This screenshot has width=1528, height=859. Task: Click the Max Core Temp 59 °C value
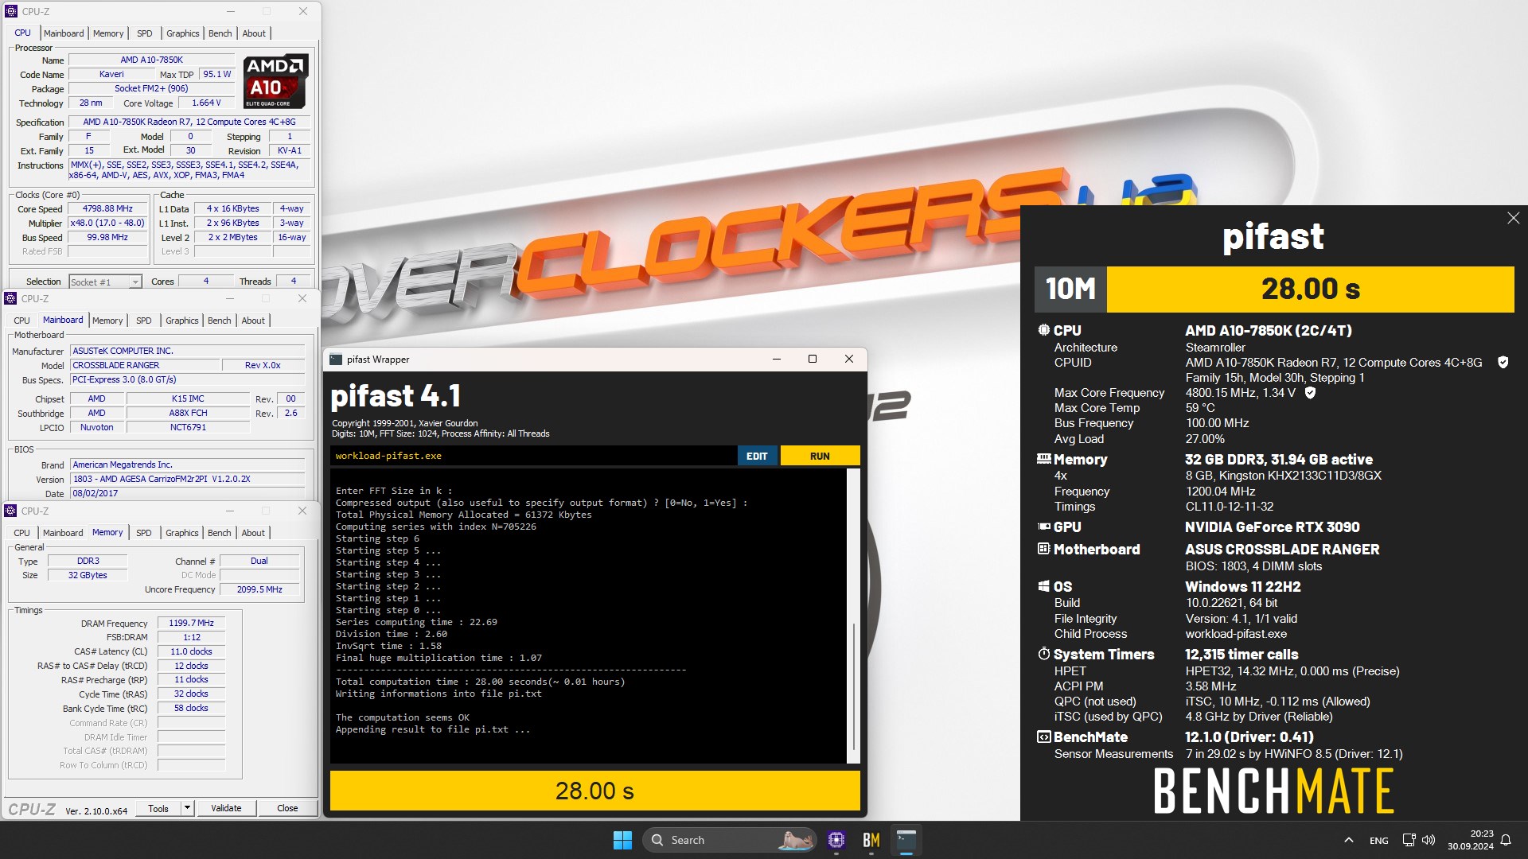pyautogui.click(x=1200, y=408)
